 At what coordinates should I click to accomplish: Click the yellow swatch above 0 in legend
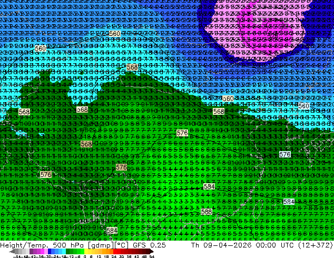coord(86,252)
